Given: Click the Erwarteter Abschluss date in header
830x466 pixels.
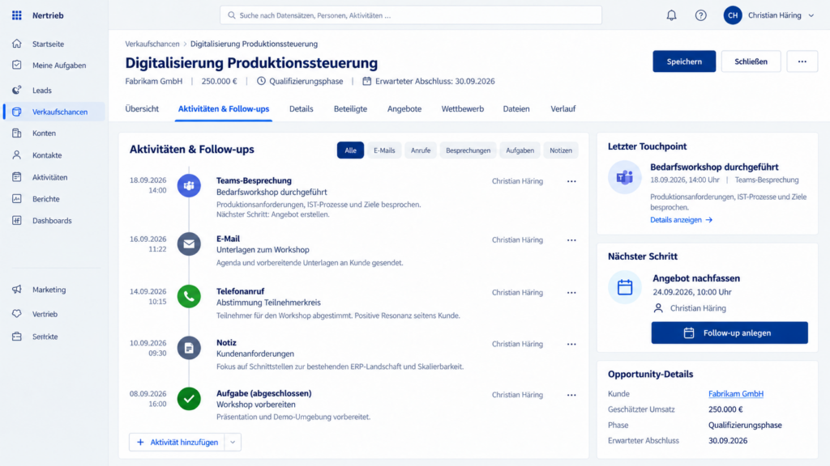Looking at the screenshot, I should (x=434, y=82).
